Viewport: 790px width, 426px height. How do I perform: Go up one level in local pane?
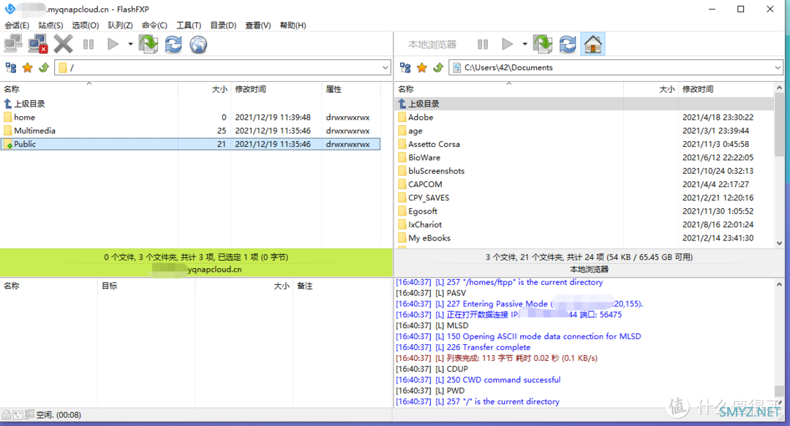[439, 67]
